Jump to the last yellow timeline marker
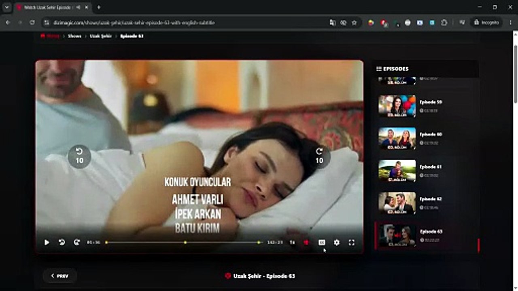Viewport: 518px width, 291px height. [259, 242]
